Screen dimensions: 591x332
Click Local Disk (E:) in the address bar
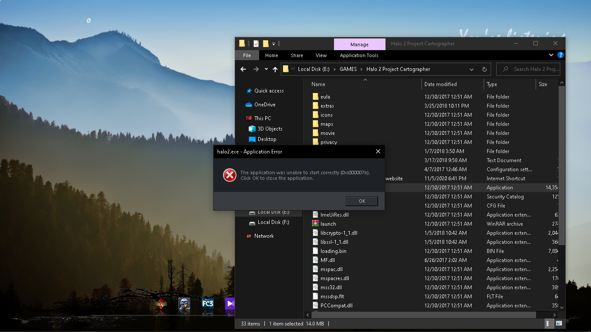314,69
